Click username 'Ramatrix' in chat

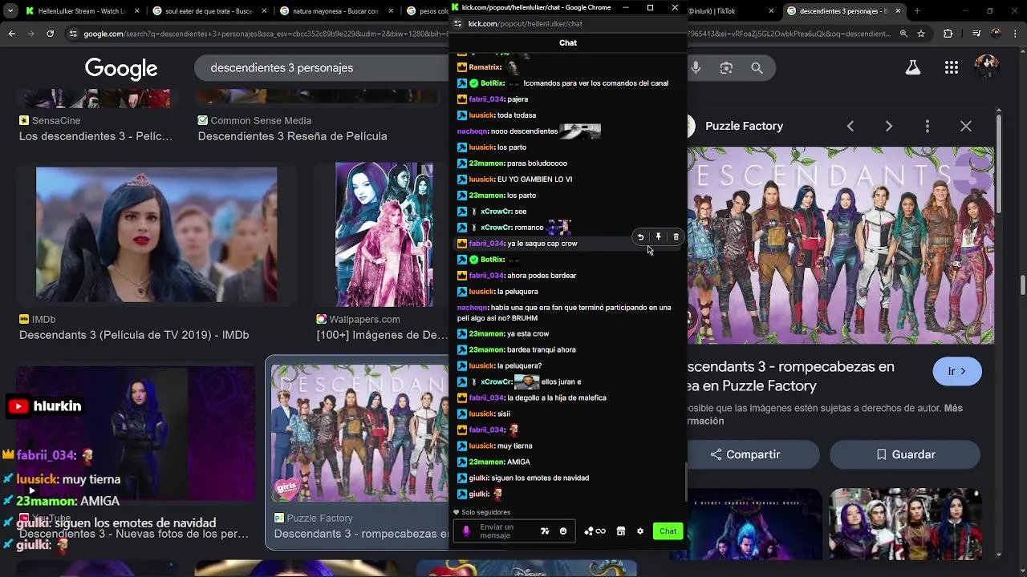(485, 67)
